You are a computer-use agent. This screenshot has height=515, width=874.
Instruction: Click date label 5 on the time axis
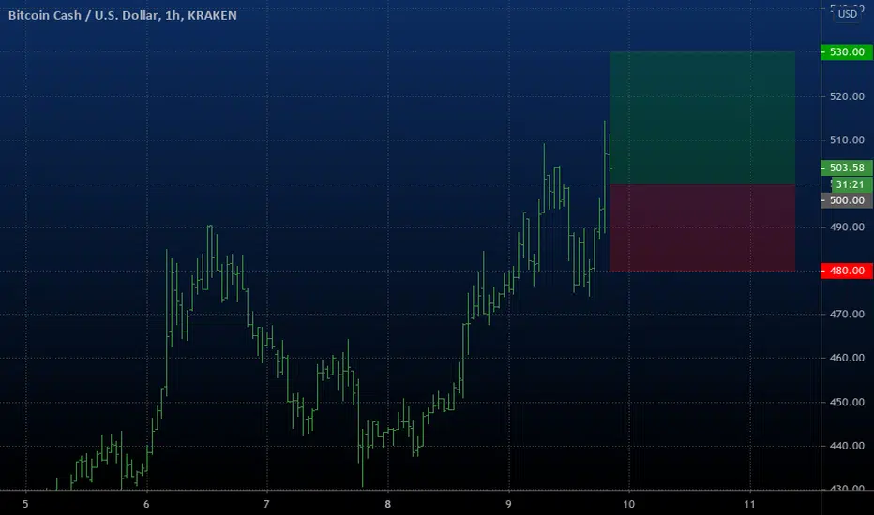pos(25,504)
